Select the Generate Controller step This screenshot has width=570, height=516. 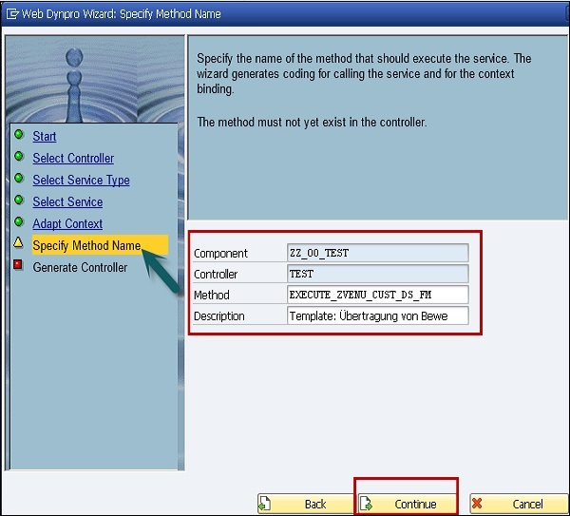[x=80, y=267]
